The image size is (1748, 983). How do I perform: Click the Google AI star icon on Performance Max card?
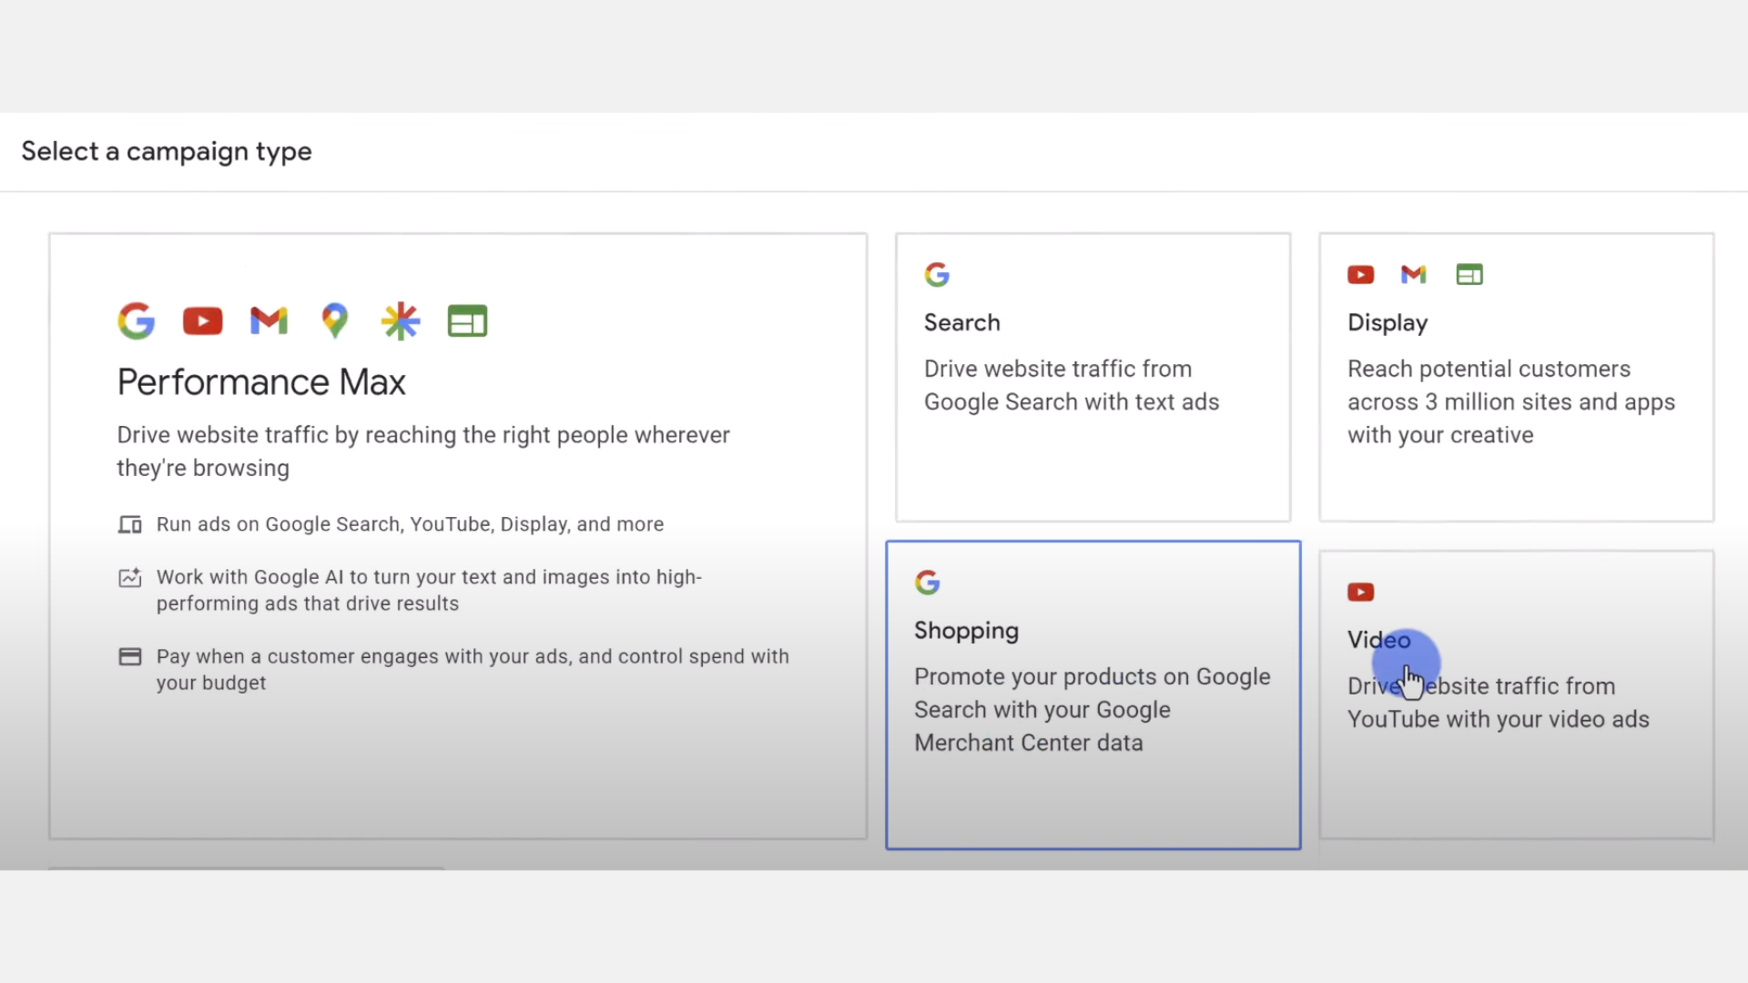click(400, 320)
